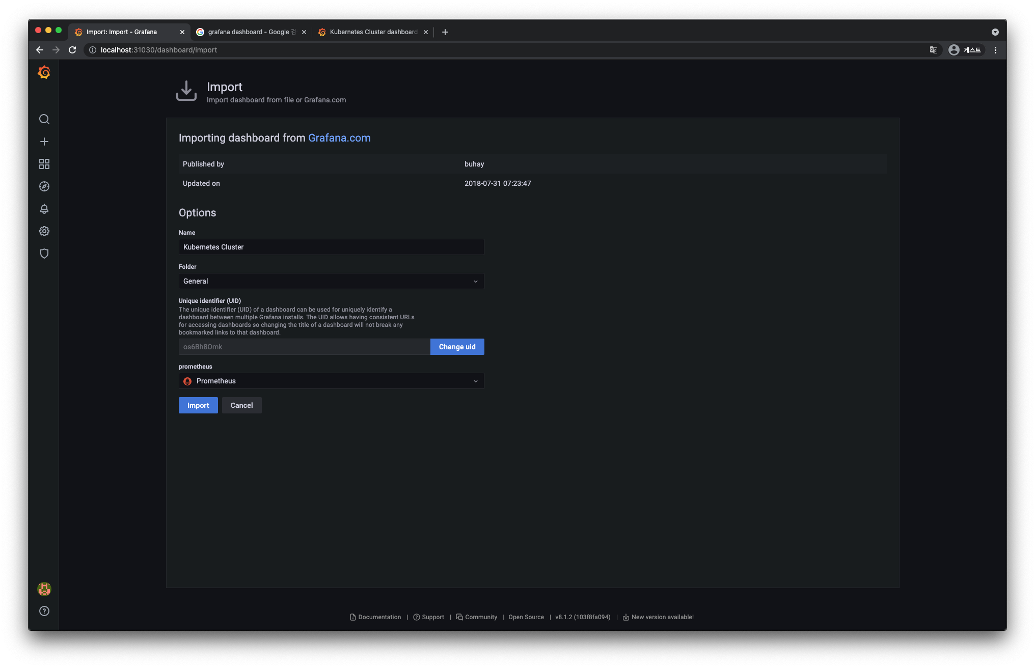The image size is (1035, 668).
Task: Click the Name field containing Kubernetes Cluster
Action: (331, 247)
